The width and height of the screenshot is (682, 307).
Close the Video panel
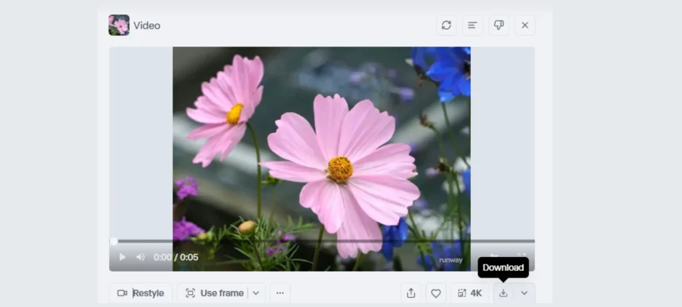[525, 25]
